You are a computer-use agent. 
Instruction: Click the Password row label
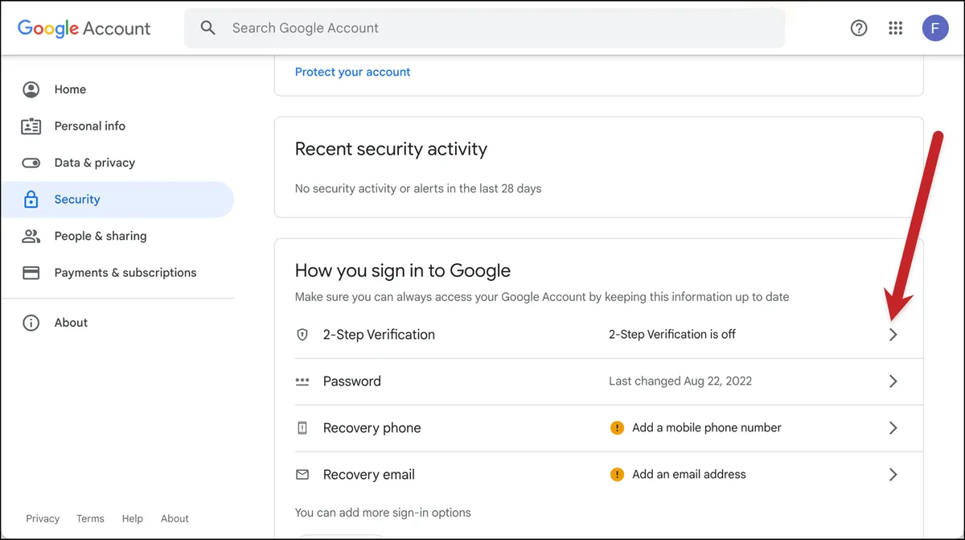[352, 381]
